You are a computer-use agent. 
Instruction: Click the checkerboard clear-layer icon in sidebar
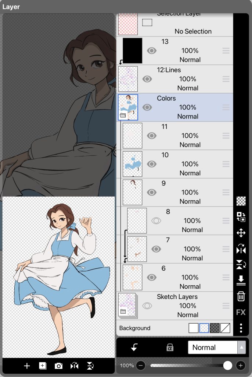point(241,201)
